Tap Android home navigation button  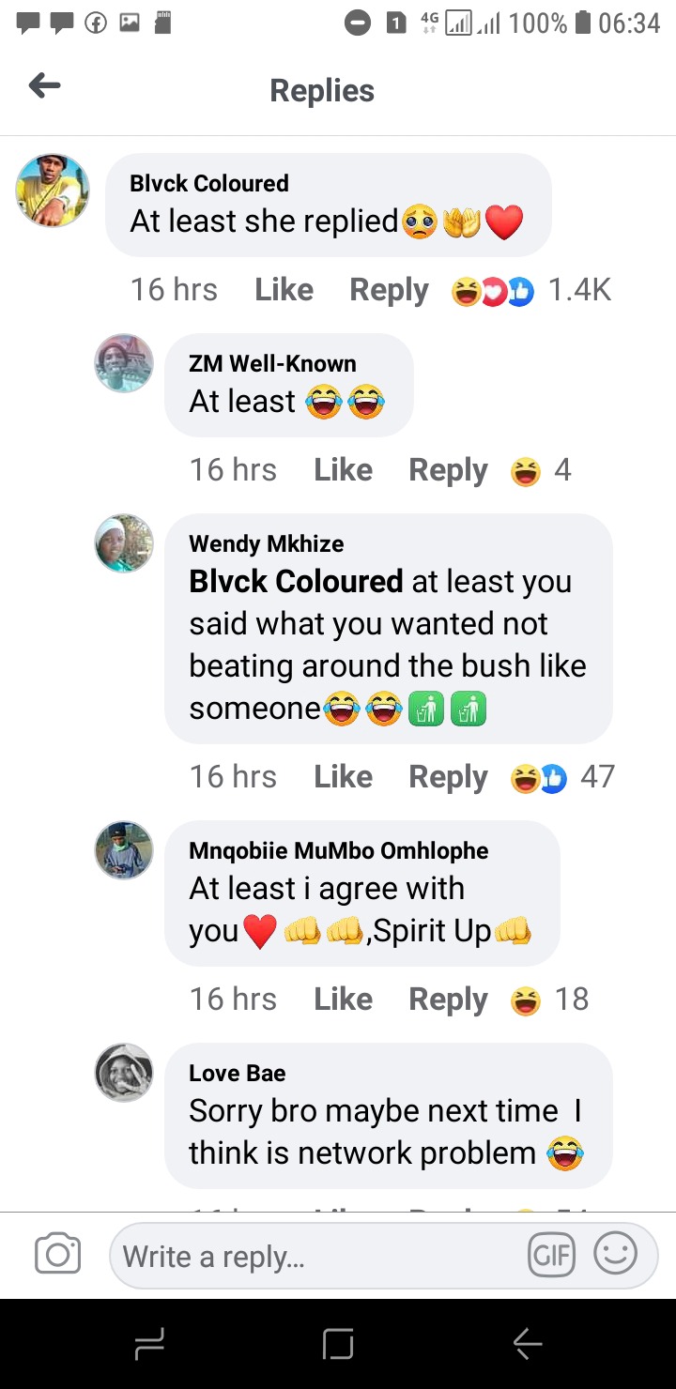(x=338, y=1344)
